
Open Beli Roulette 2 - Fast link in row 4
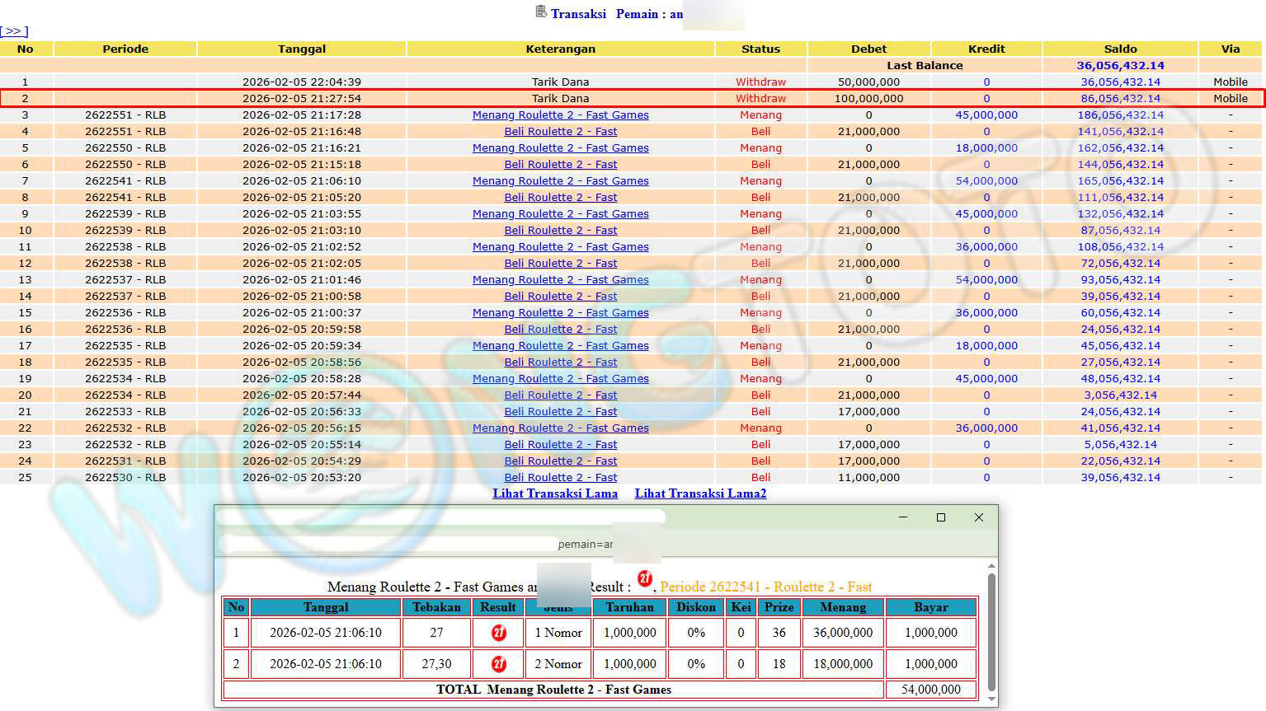[560, 131]
